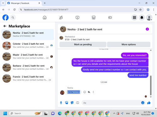Click the back arrow beside Marketplace heading
This screenshot has height=117, width=157.
pyautogui.click(x=5, y=26)
